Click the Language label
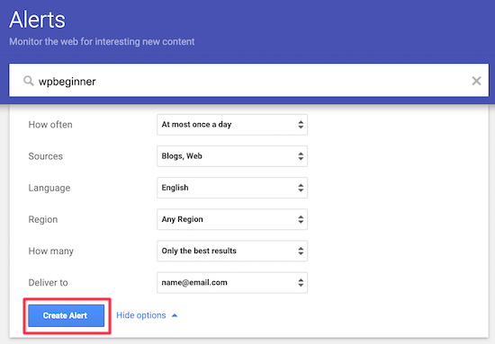The height and width of the screenshot is (344, 495). click(x=49, y=188)
